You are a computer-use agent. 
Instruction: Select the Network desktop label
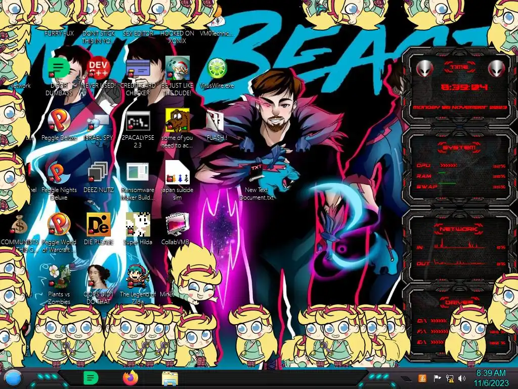(20, 85)
